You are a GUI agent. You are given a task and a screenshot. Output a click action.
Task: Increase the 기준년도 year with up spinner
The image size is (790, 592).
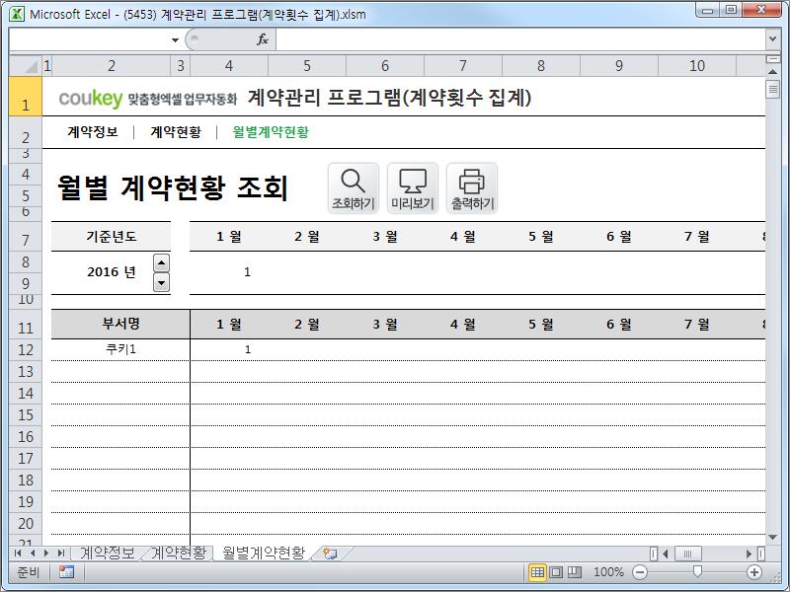tap(161, 262)
